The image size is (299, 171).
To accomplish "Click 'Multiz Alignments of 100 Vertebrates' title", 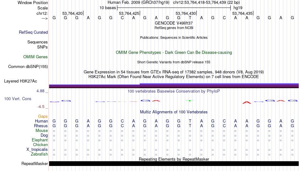I will (174, 112).
